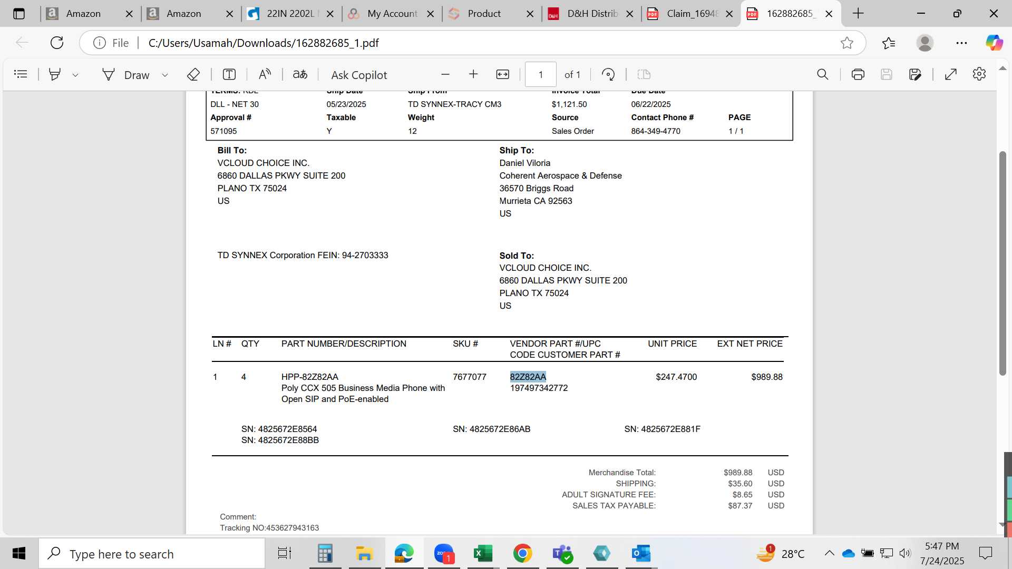Click the vertical page scrollbar thumb
The width and height of the screenshot is (1012, 569).
1003,263
